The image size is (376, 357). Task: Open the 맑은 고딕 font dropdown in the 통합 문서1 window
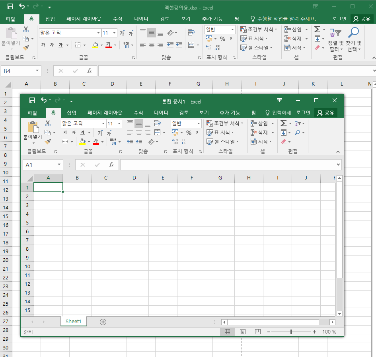click(103, 123)
